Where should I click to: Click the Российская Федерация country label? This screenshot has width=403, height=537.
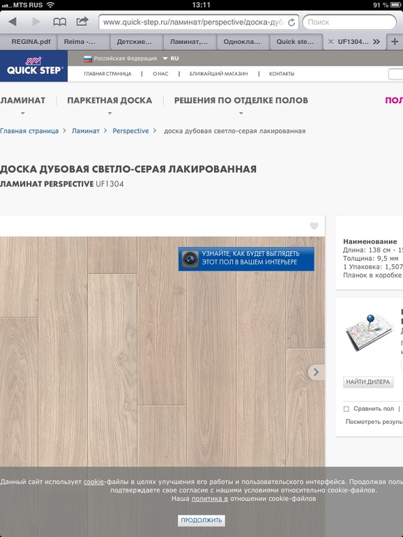(x=126, y=59)
